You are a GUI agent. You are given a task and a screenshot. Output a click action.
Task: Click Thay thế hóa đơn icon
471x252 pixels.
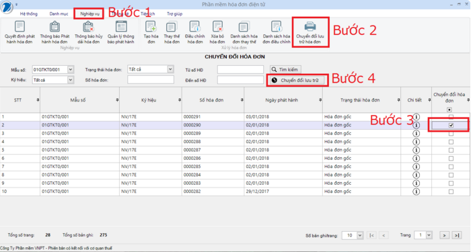pos(172,26)
